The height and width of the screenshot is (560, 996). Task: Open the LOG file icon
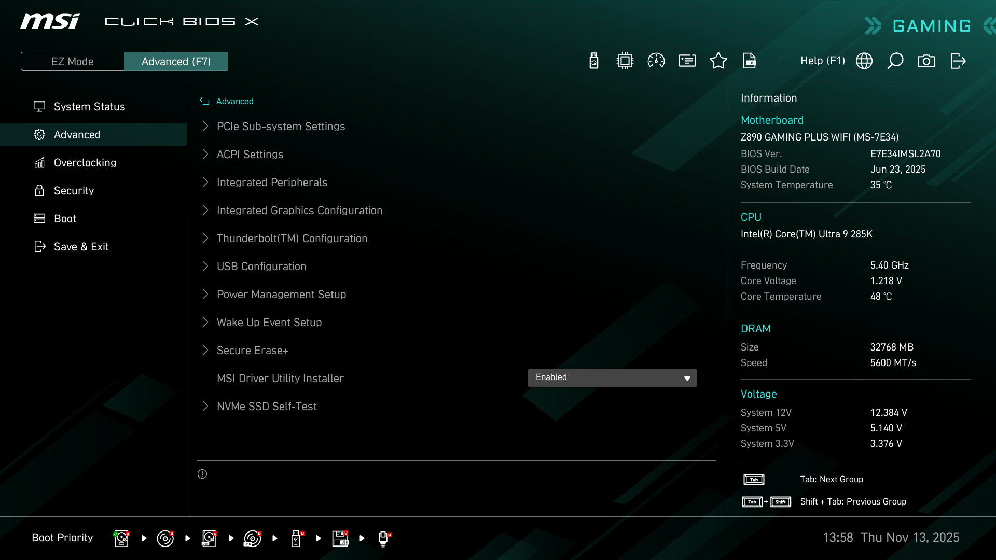(750, 61)
